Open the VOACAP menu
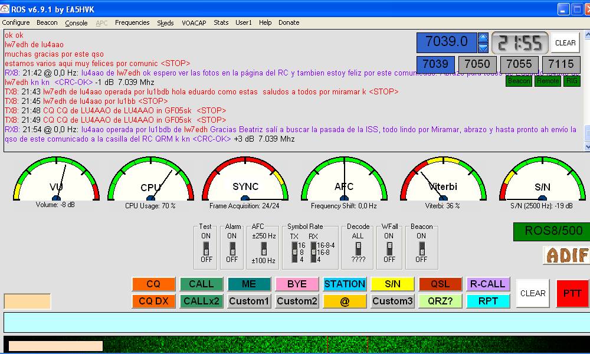Viewport: 590px width, 354px height. (x=194, y=22)
